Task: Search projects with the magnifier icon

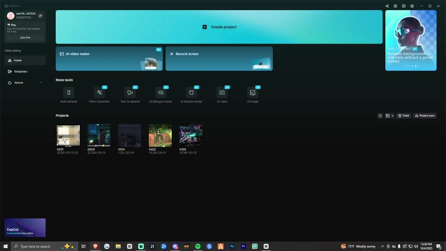Action: 380,116
